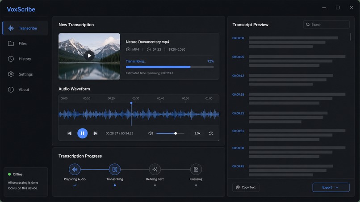360x202 pixels.
Task: Pause audio playback
Action: coord(83,133)
